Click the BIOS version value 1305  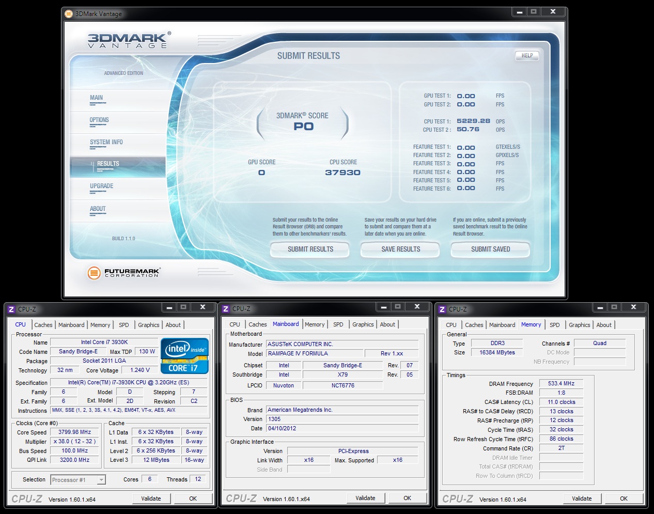click(342, 419)
